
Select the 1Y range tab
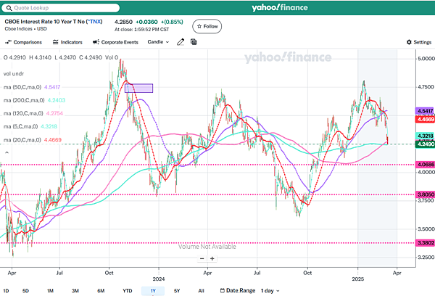153,291
